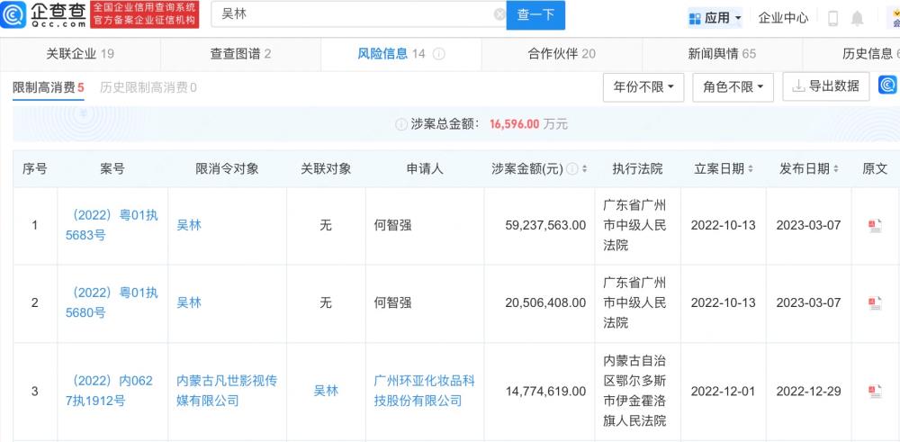Open 内蒙古凡世影视传媒有限公司 company link
Viewport: 900px width, 442px height.
(x=227, y=391)
